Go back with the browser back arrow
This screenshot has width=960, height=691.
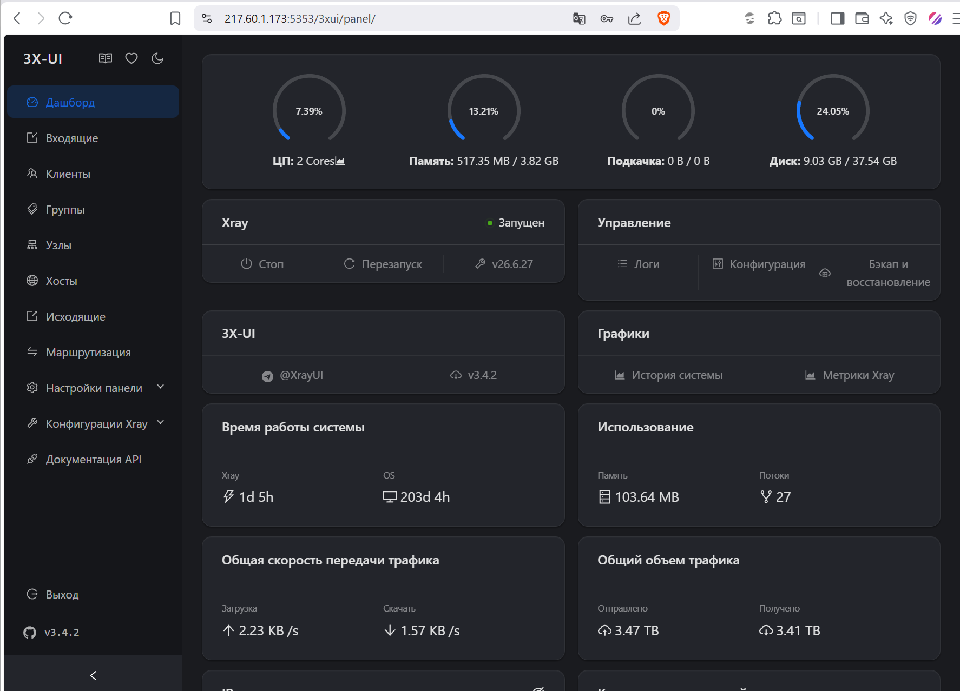click(x=17, y=18)
